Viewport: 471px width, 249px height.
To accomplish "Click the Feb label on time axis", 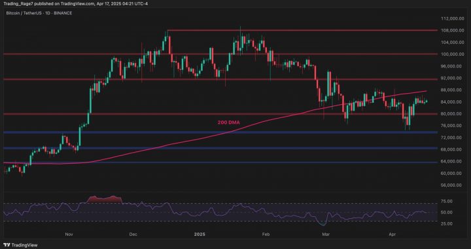I will click(x=265, y=234).
